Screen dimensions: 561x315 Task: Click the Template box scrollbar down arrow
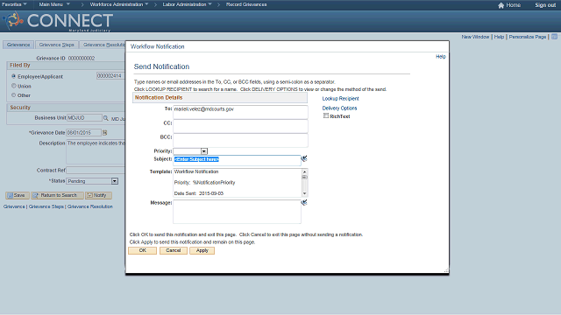coord(304,193)
